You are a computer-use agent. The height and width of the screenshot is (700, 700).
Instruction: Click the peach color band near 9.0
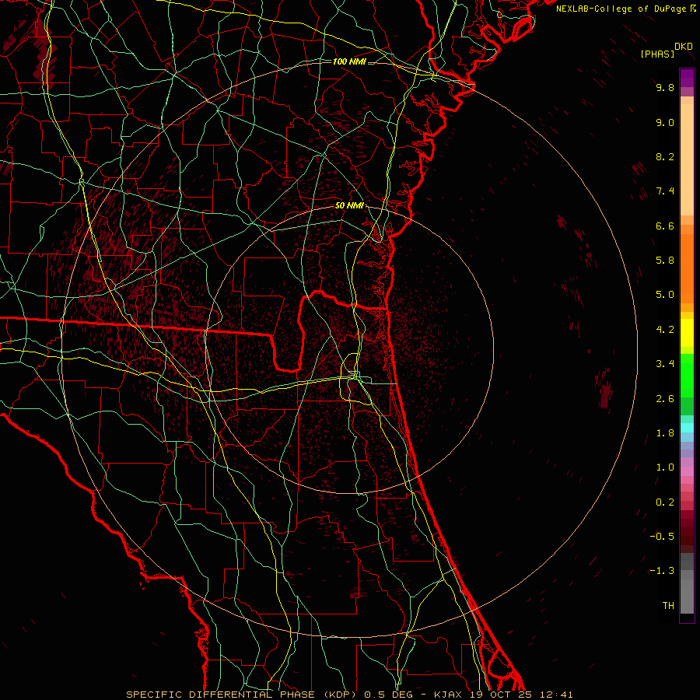pyautogui.click(x=687, y=122)
